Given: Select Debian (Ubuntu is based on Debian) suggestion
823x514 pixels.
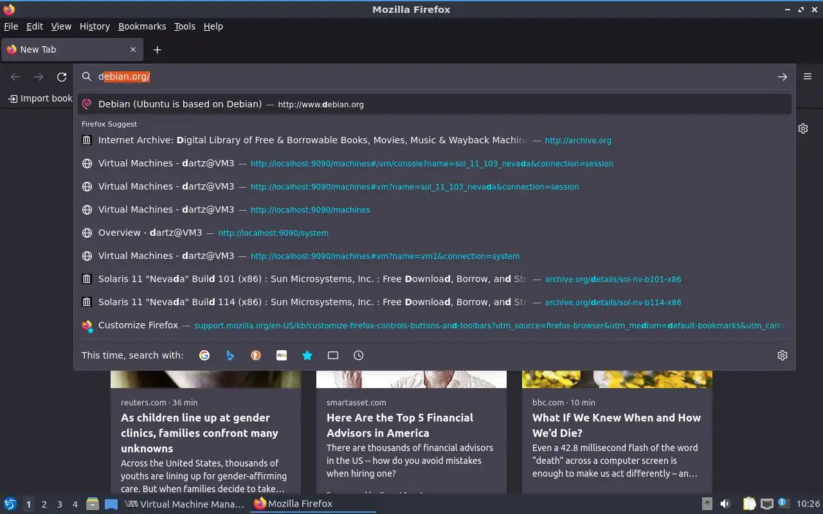Looking at the screenshot, I should pyautogui.click(x=435, y=104).
